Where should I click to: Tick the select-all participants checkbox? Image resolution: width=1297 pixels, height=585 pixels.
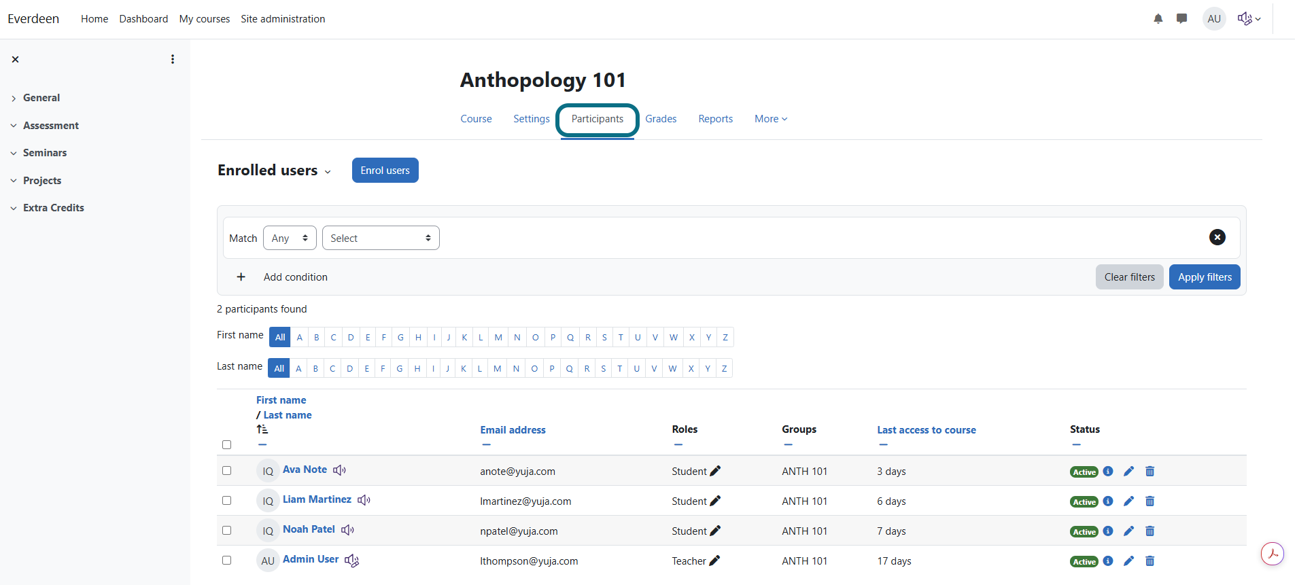[227, 445]
